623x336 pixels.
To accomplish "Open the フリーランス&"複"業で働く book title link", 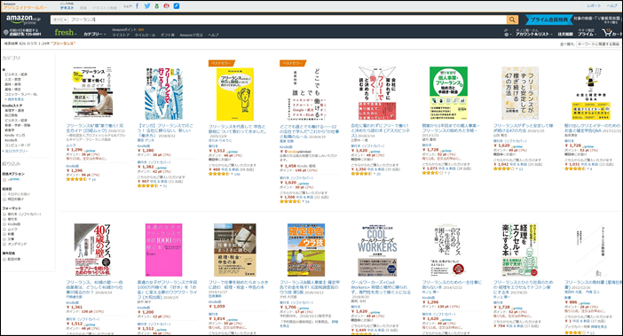I will click(95, 128).
